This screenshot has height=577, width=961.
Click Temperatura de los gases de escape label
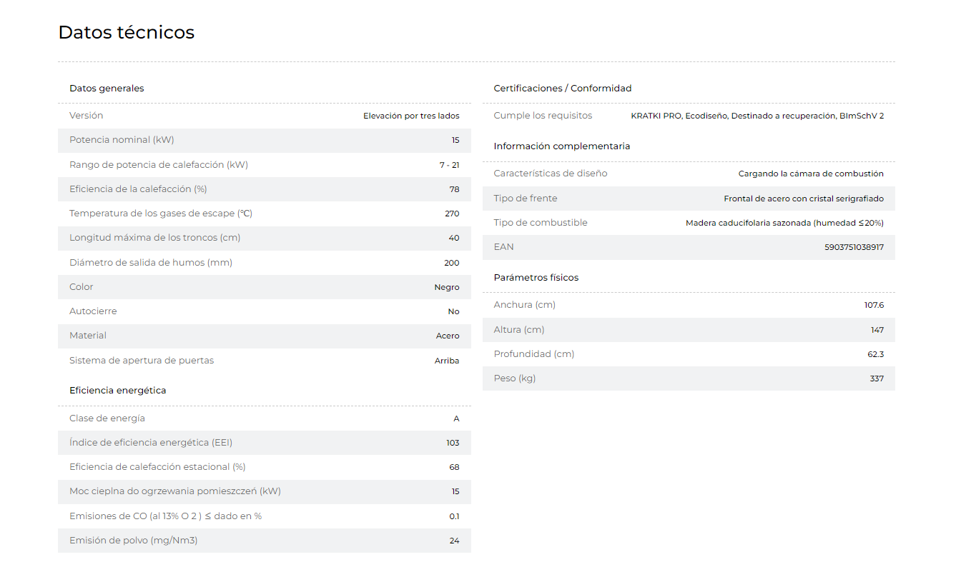point(161,214)
